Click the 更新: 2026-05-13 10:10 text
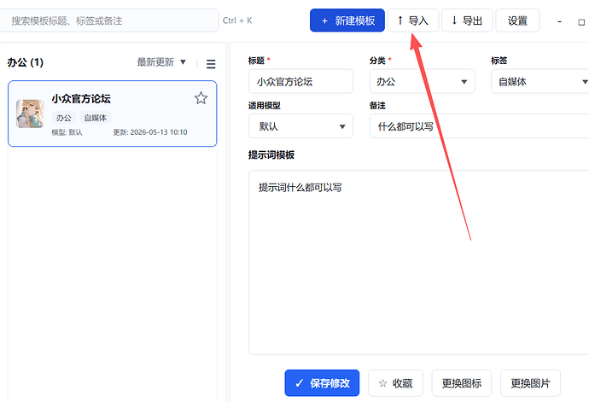This screenshot has width=589, height=402. tap(150, 132)
